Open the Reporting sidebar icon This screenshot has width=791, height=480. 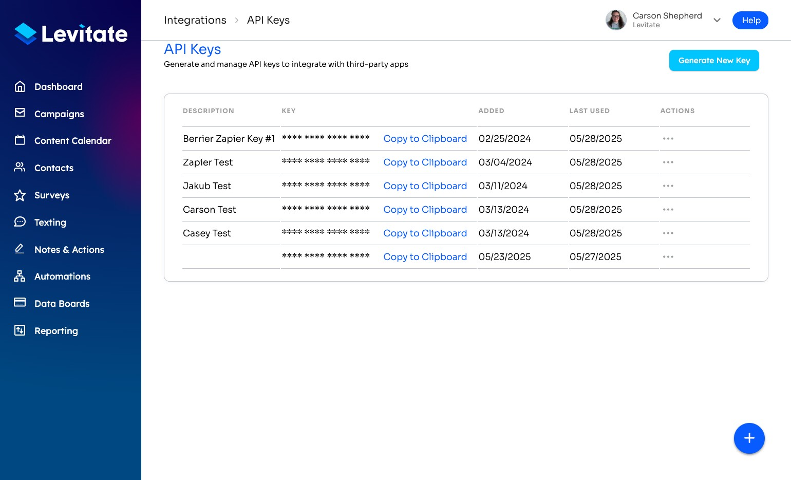(x=20, y=330)
